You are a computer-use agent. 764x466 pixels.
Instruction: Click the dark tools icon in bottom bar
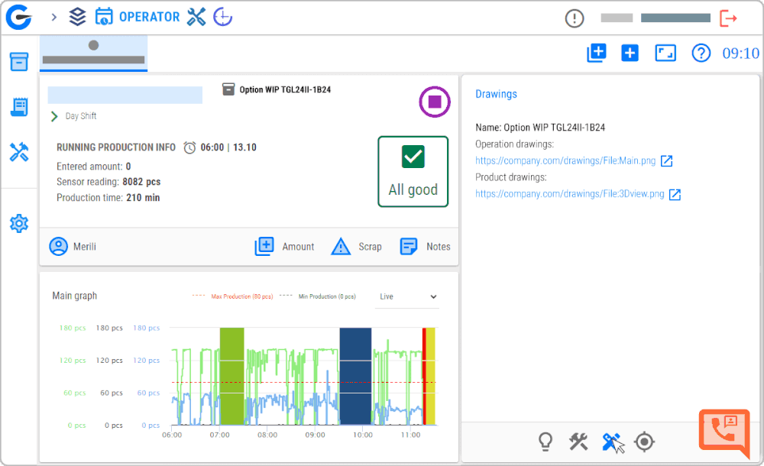(579, 442)
